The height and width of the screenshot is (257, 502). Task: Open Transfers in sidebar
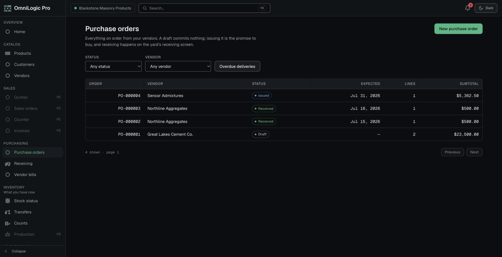click(33, 212)
